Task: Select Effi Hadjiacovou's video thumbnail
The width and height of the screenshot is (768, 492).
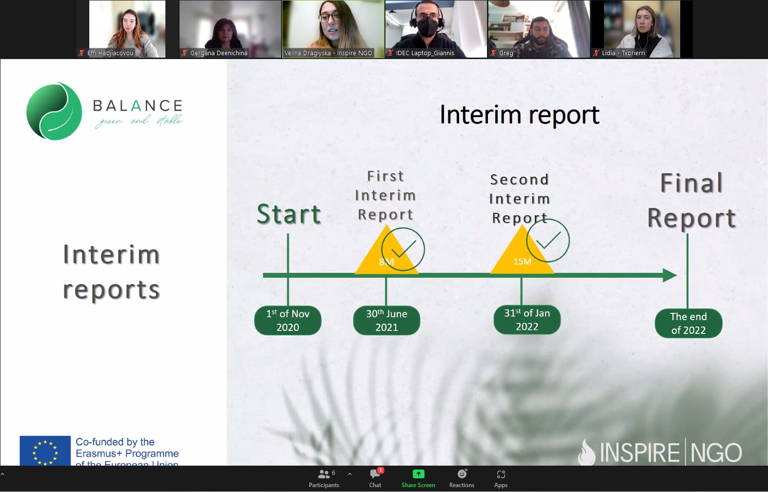Action: tap(127, 29)
